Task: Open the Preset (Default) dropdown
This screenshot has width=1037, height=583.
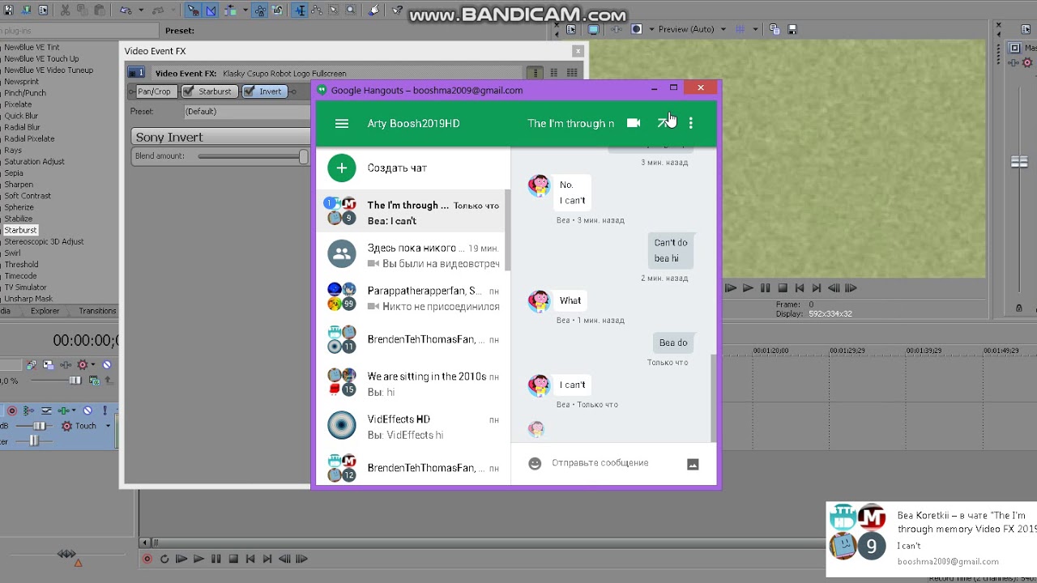Action: [x=247, y=112]
